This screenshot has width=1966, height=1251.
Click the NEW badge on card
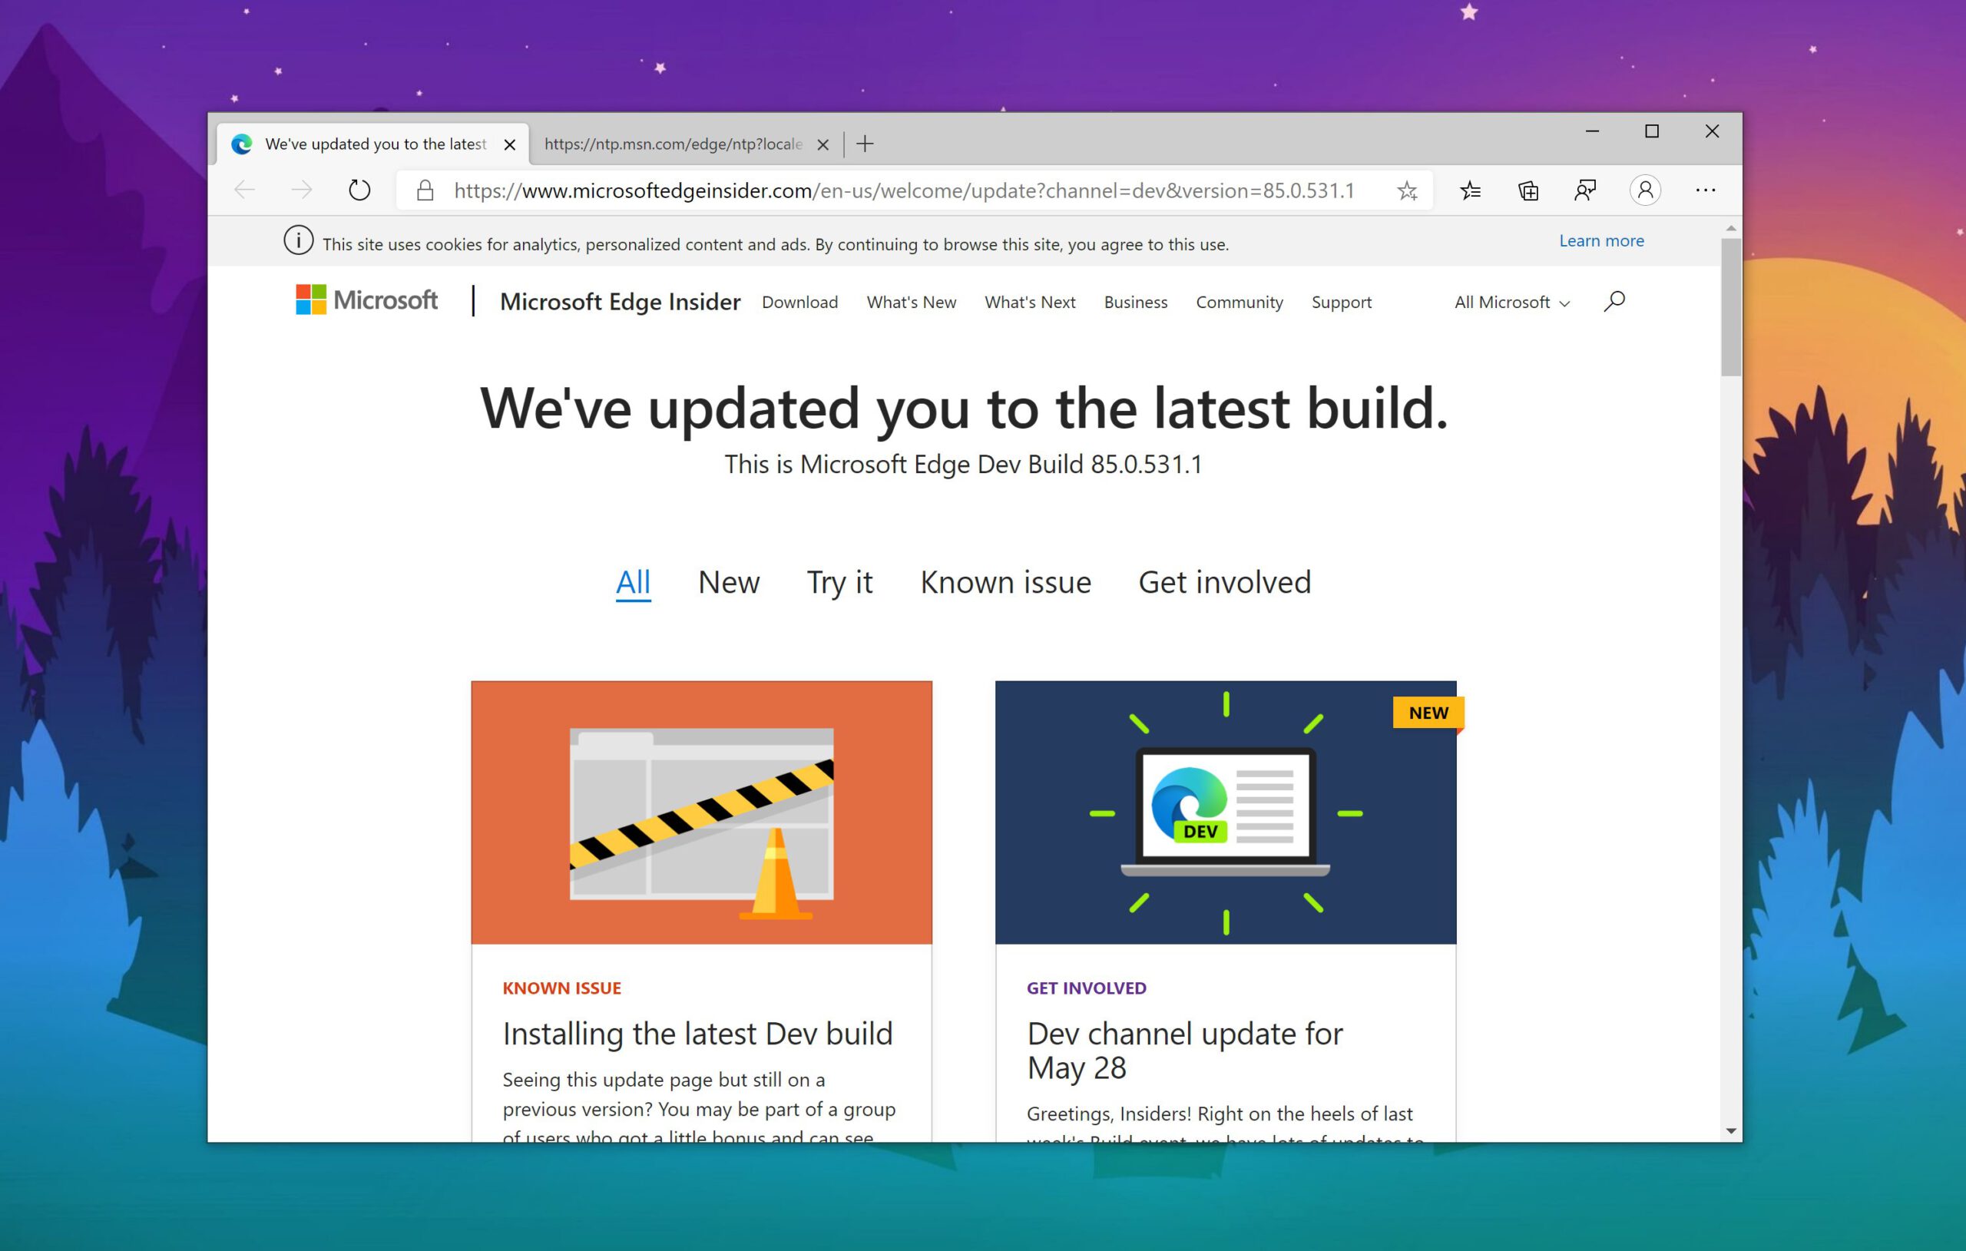(1428, 713)
